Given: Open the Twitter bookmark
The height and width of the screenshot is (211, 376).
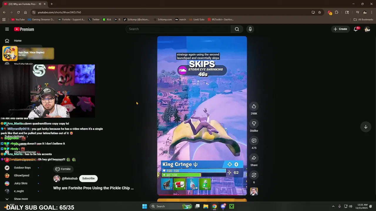Looking at the screenshot, I should click(94, 20).
